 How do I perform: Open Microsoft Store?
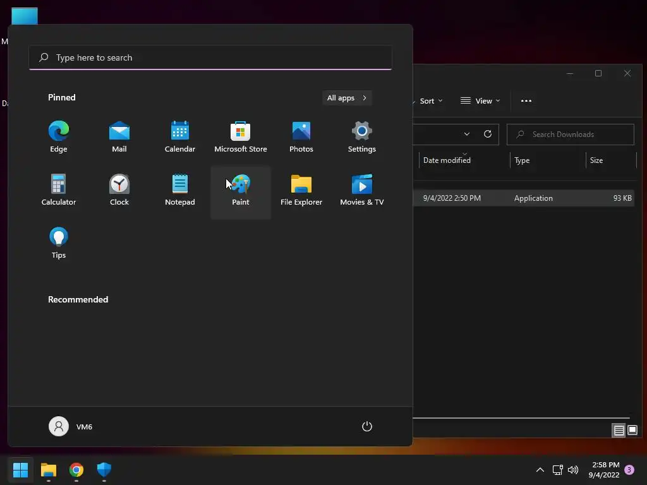pos(241,137)
